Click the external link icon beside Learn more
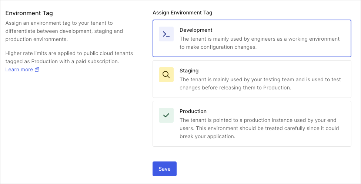The height and width of the screenshot is (184, 361). pos(37,69)
